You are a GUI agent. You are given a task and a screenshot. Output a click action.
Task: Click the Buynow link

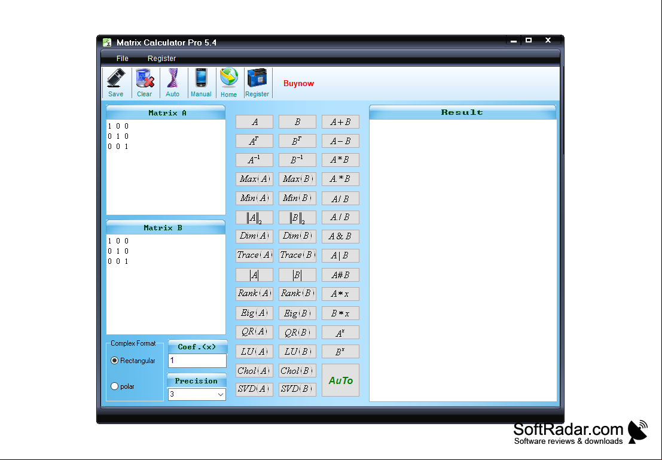click(298, 83)
